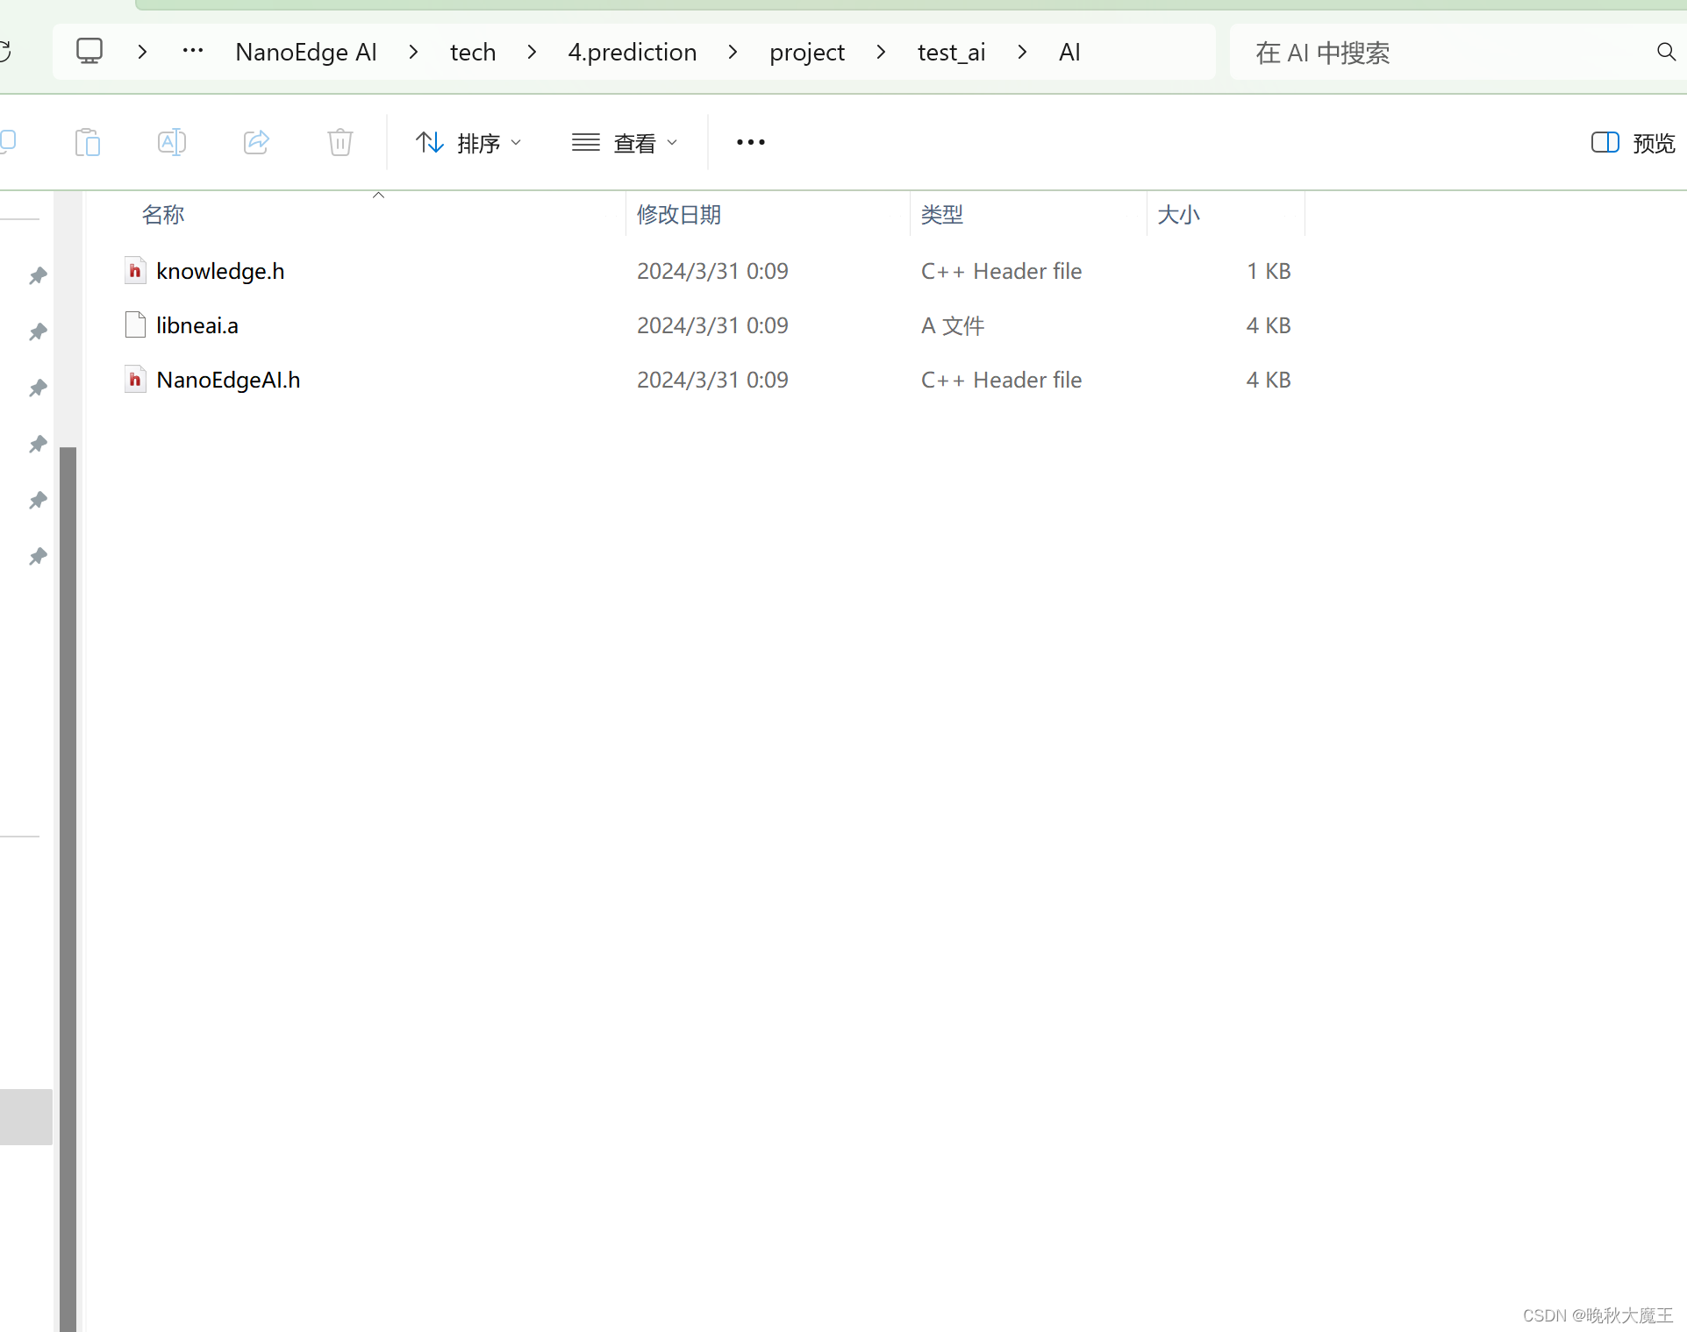Click the delete trash icon
1687x1332 pixels.
340,142
